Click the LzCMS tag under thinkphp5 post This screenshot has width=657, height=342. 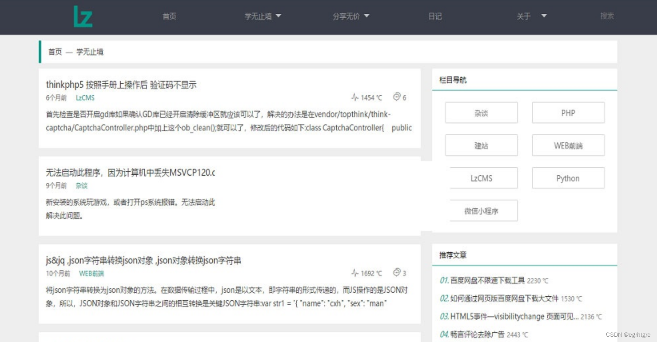pos(85,98)
